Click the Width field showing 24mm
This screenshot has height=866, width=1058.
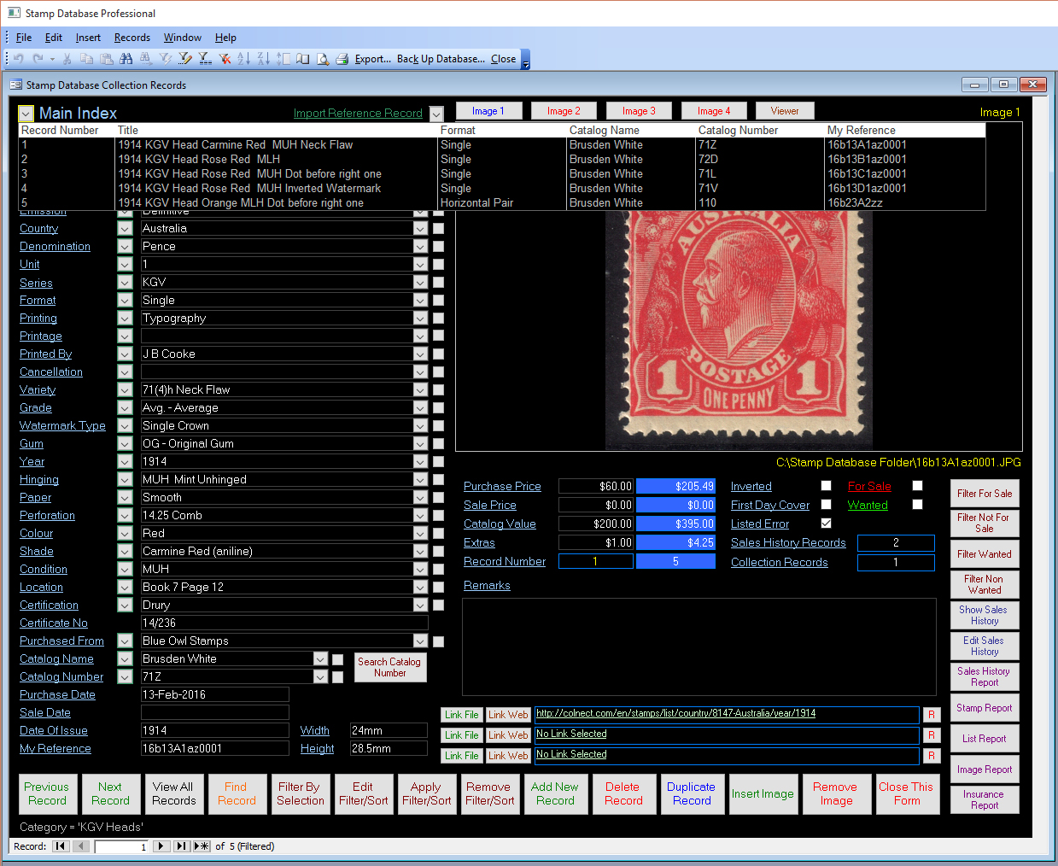coord(389,731)
